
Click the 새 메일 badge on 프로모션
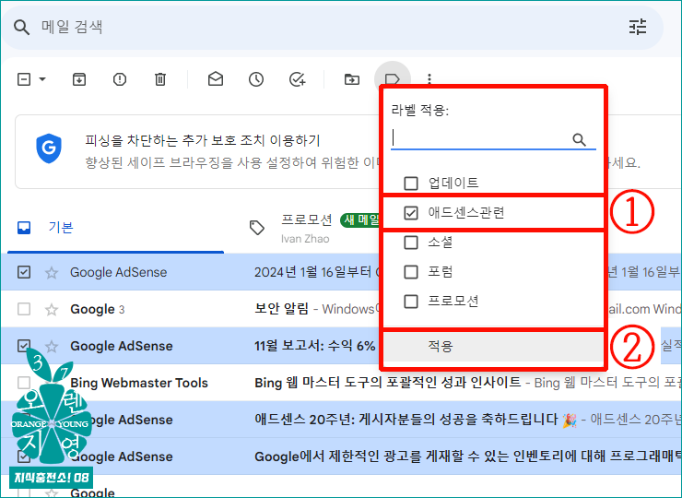pos(361,219)
